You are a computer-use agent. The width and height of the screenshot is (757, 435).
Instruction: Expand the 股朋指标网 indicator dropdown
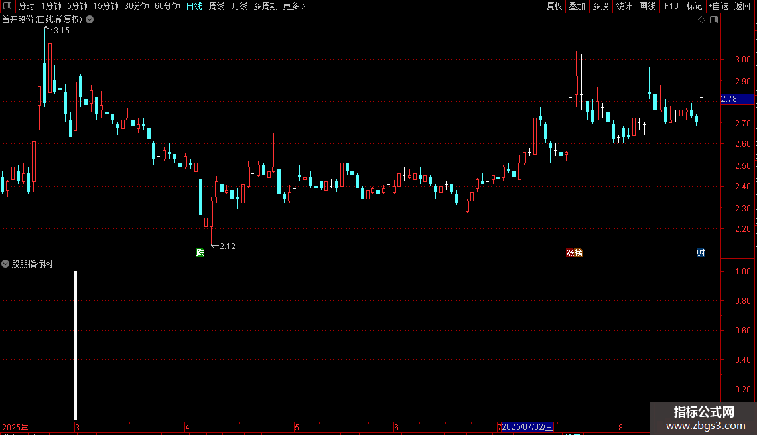[5, 264]
